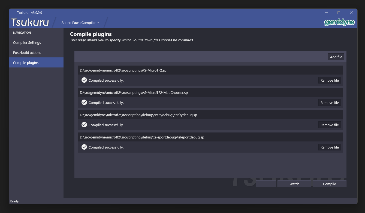
Task: Click success checkmark icon for teleportdebug.sp
Action: pyautogui.click(x=84, y=147)
